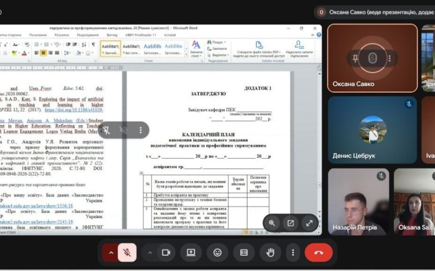Click the numbered list icon in Word
The height and width of the screenshot is (271, 435).
[47, 44]
